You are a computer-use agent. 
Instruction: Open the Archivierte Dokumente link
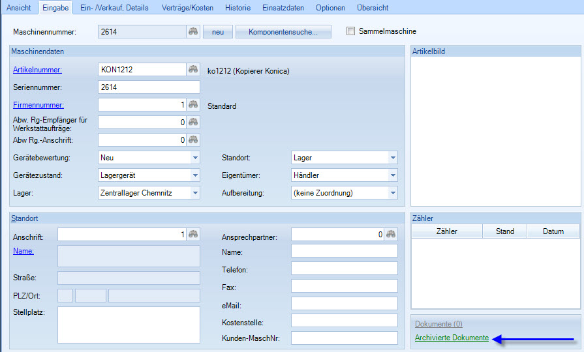click(x=452, y=338)
